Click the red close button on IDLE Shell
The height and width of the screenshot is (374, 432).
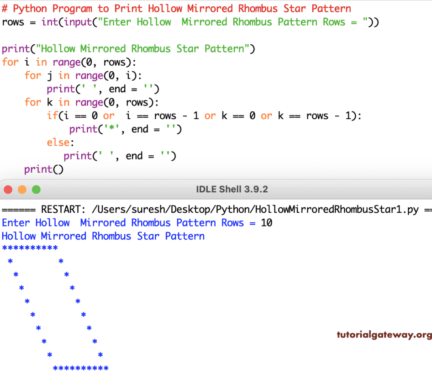[8, 189]
